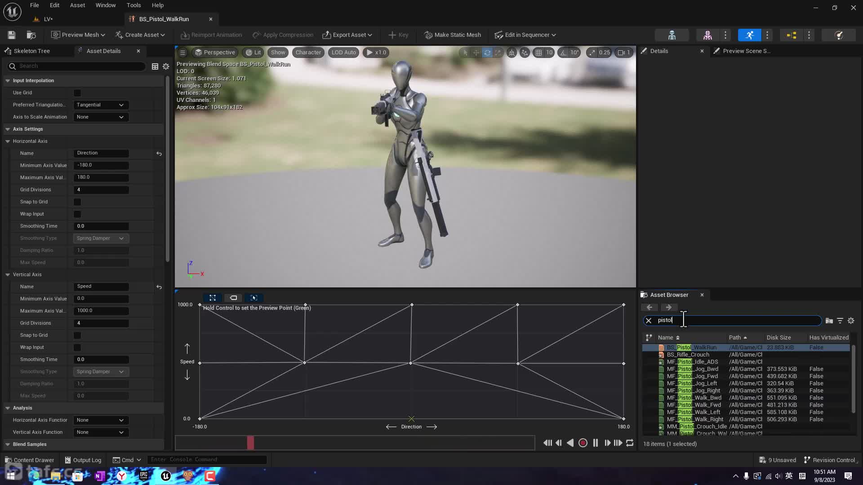Open the Axis to Scale Animation dropdown
This screenshot has width=863, height=485.
coord(101,117)
